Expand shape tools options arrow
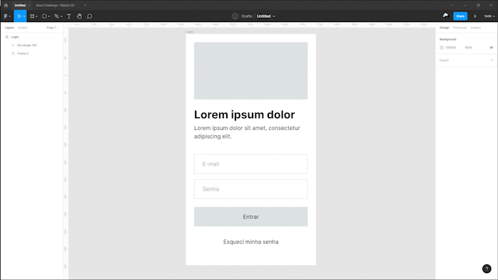498x280 pixels. (x=49, y=16)
